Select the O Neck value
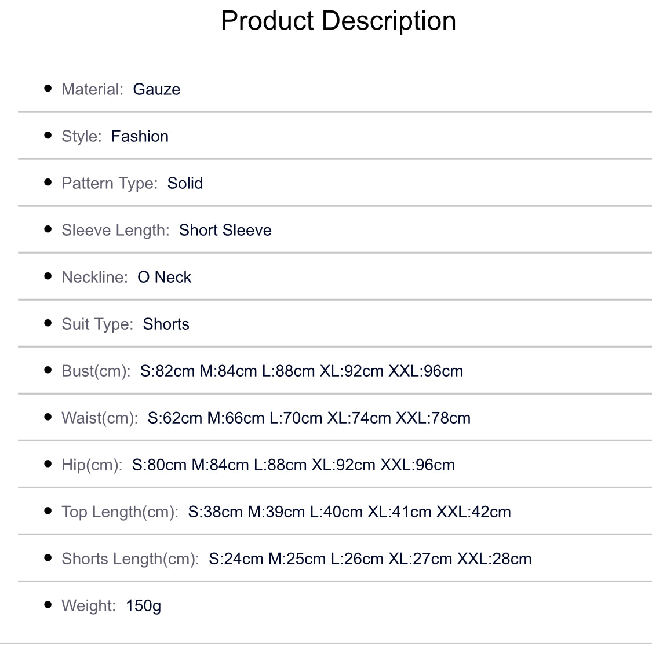The height and width of the screenshot is (646, 652). (x=164, y=277)
